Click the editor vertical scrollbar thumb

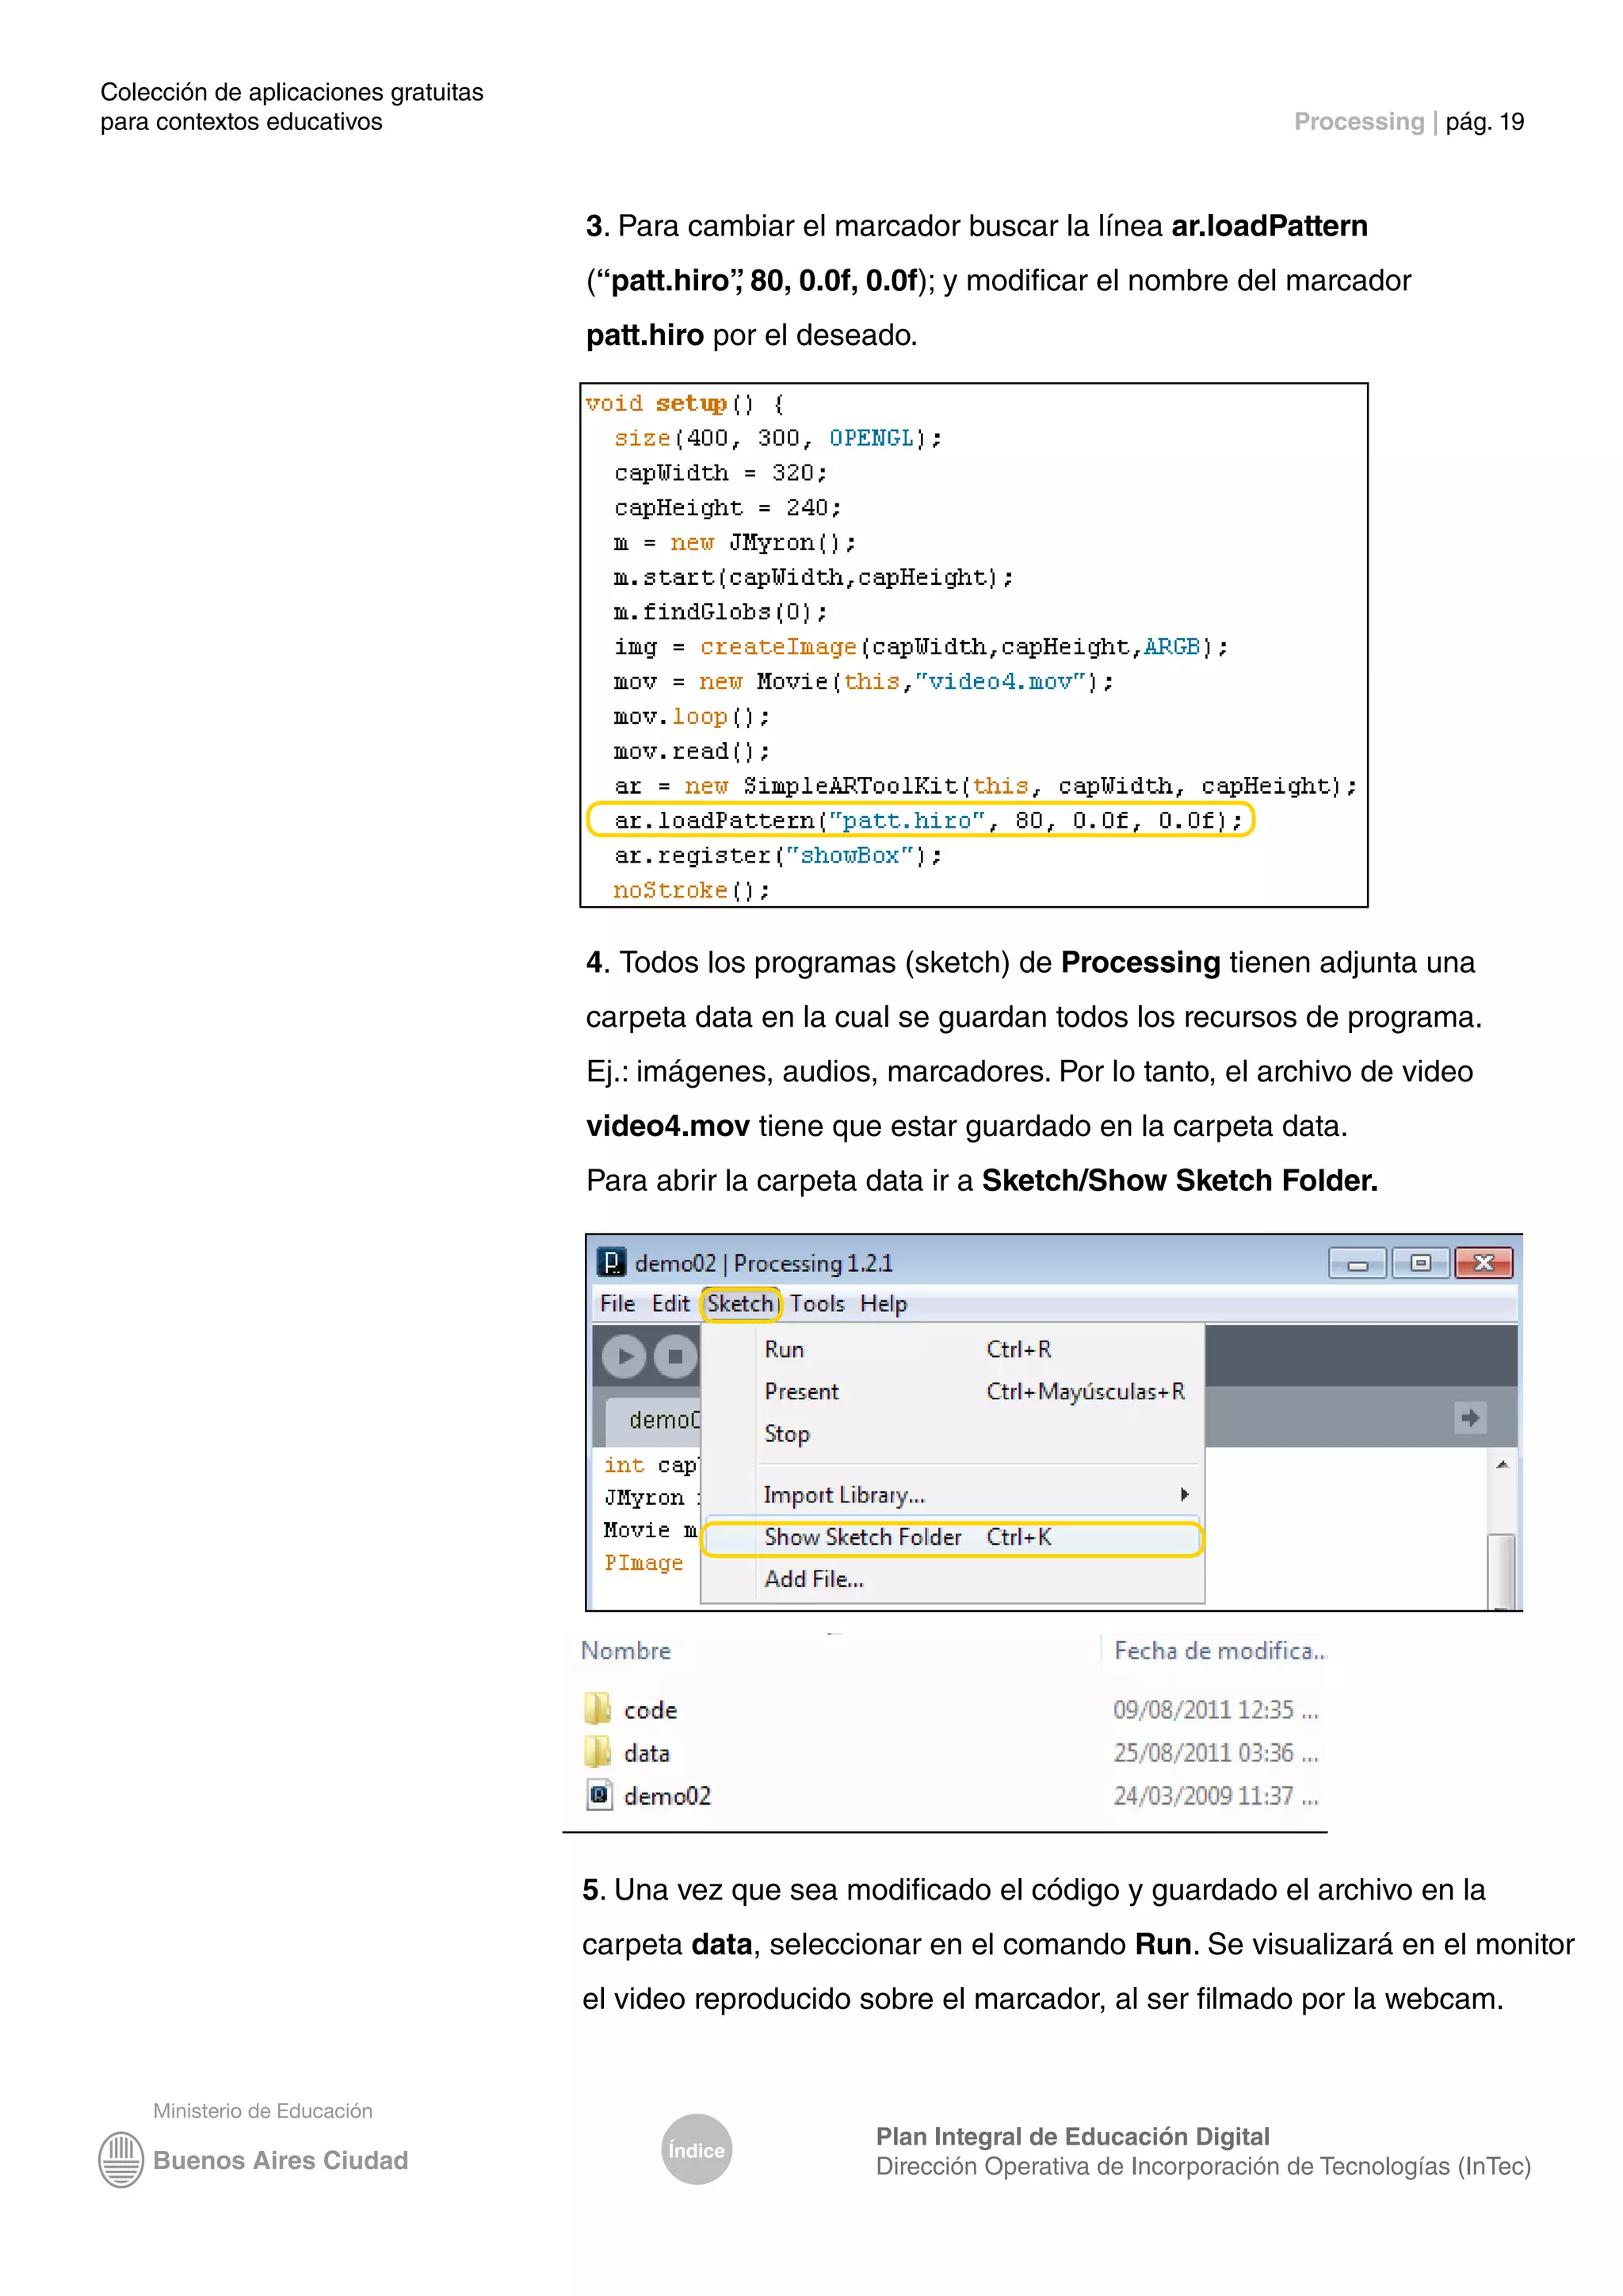[x=1501, y=1571]
